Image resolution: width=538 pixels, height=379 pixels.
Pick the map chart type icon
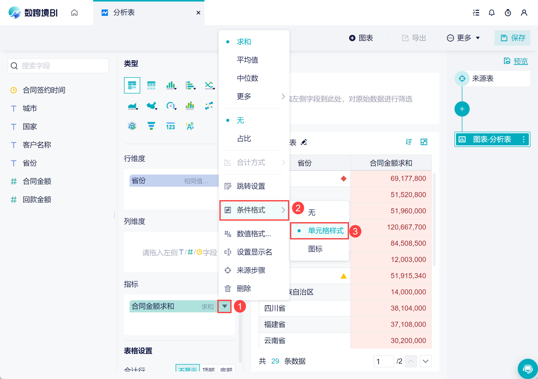pos(151,106)
